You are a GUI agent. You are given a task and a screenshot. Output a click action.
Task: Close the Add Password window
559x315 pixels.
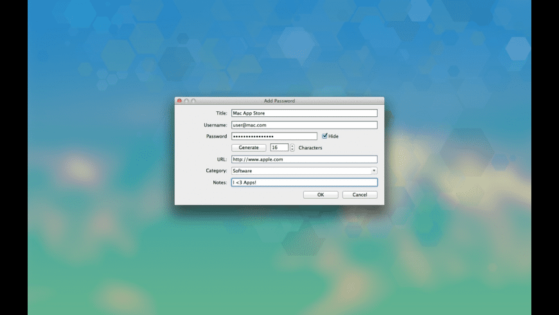click(179, 101)
